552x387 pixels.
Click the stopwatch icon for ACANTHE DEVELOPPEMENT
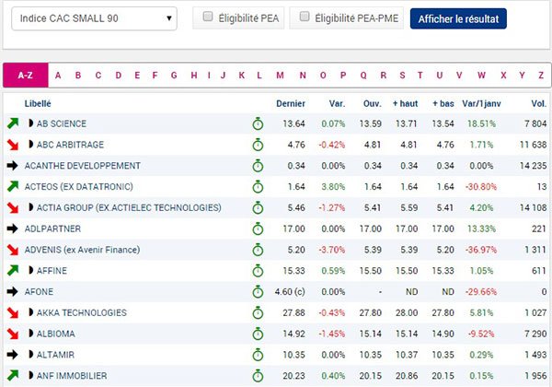point(258,166)
